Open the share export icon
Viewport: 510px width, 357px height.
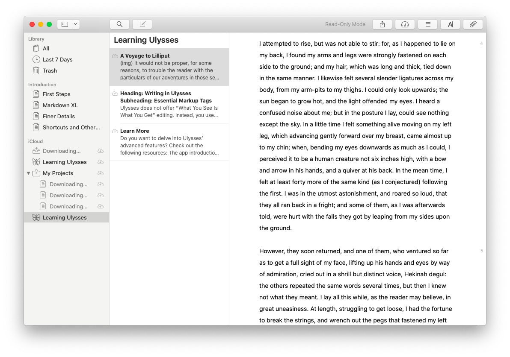382,24
